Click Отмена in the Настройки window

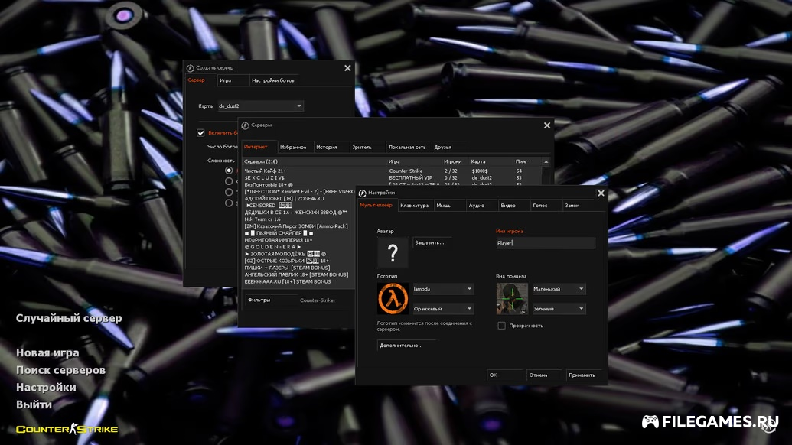pos(544,375)
